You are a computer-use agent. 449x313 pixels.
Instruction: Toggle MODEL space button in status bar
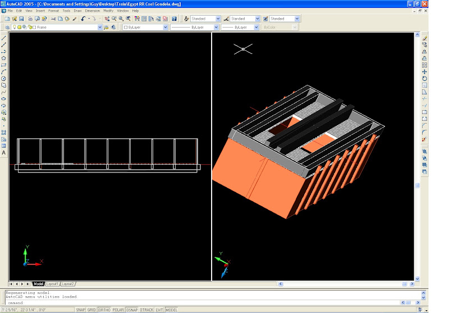tap(172, 310)
